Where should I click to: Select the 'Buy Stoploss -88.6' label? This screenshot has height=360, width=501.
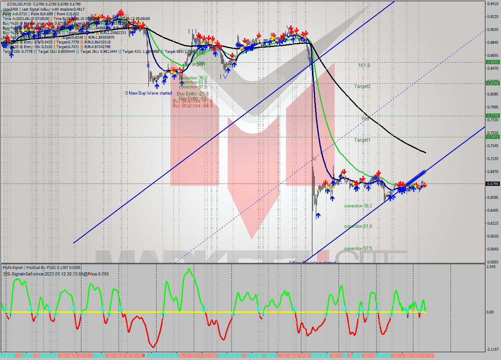point(193,106)
